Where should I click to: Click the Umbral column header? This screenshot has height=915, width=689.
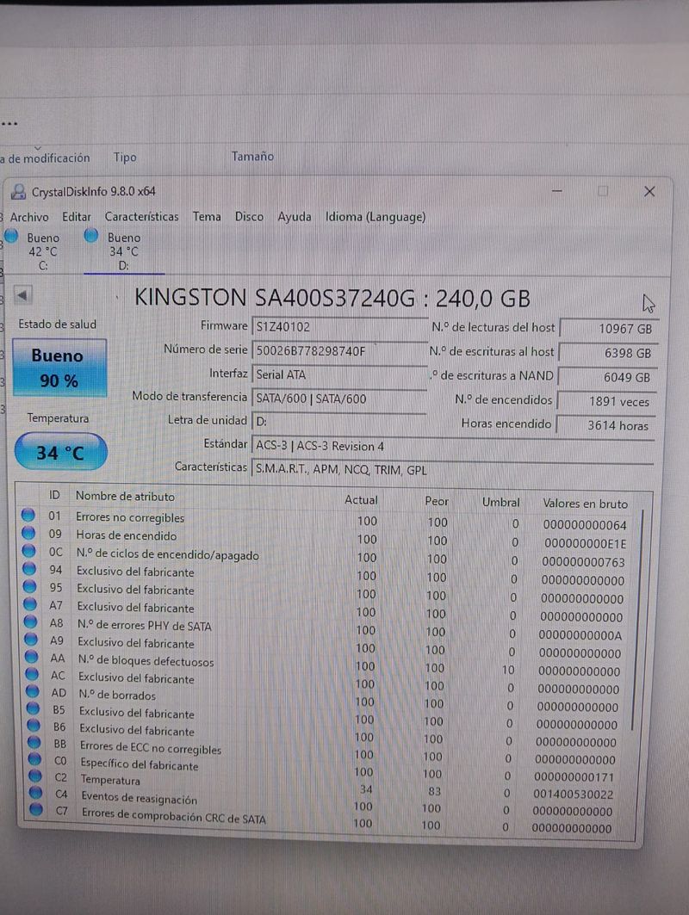(500, 502)
